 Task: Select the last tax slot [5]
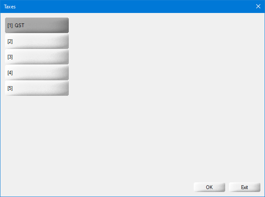37,88
